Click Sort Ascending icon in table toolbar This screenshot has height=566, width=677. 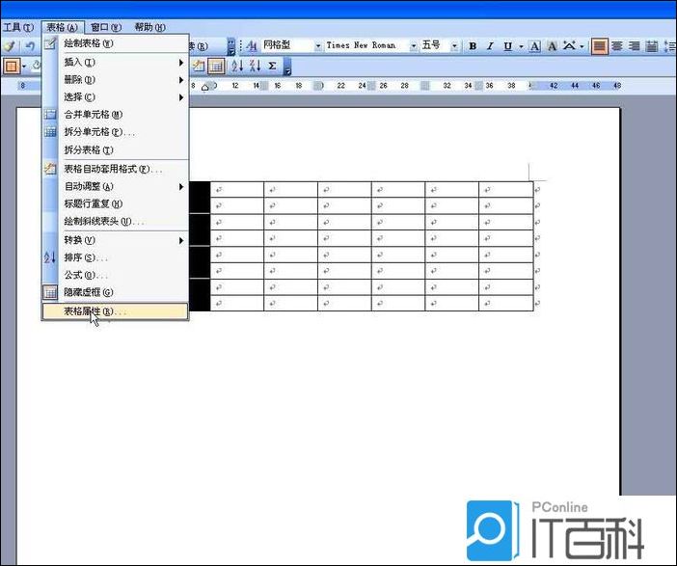(237, 66)
